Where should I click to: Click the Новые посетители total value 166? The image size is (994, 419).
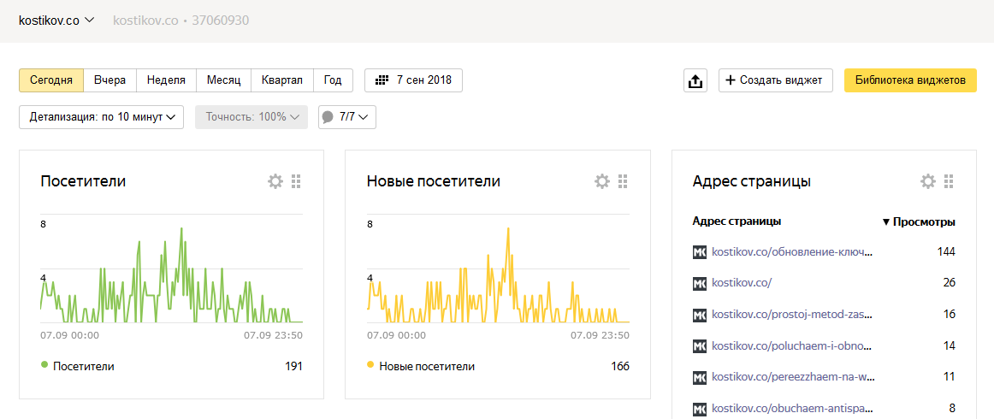[x=619, y=366]
